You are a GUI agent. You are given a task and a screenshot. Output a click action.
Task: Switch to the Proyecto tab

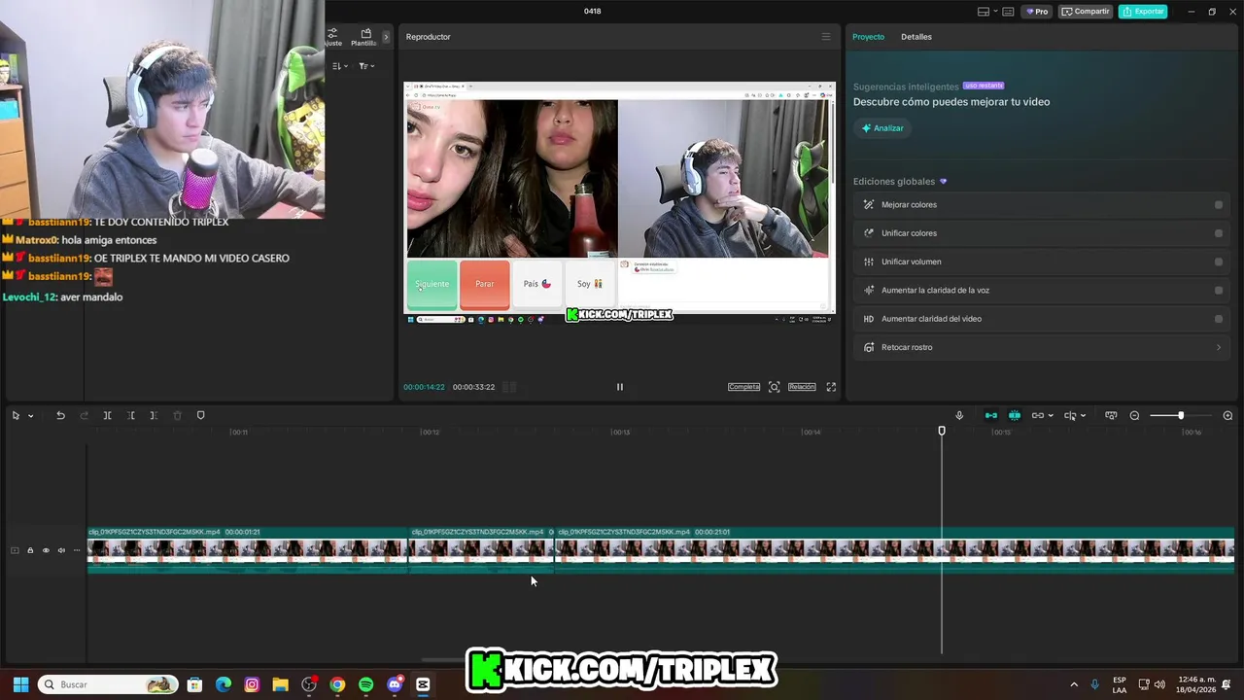[x=868, y=37]
